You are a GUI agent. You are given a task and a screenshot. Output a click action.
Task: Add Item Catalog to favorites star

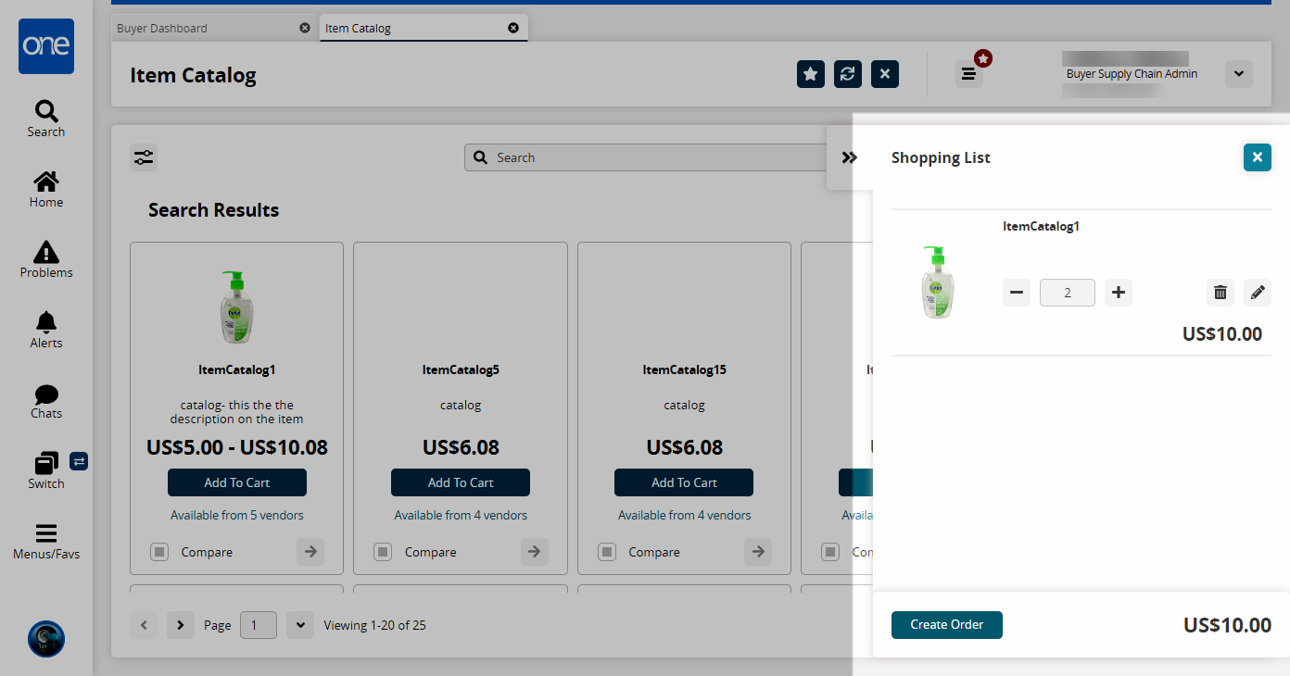811,74
